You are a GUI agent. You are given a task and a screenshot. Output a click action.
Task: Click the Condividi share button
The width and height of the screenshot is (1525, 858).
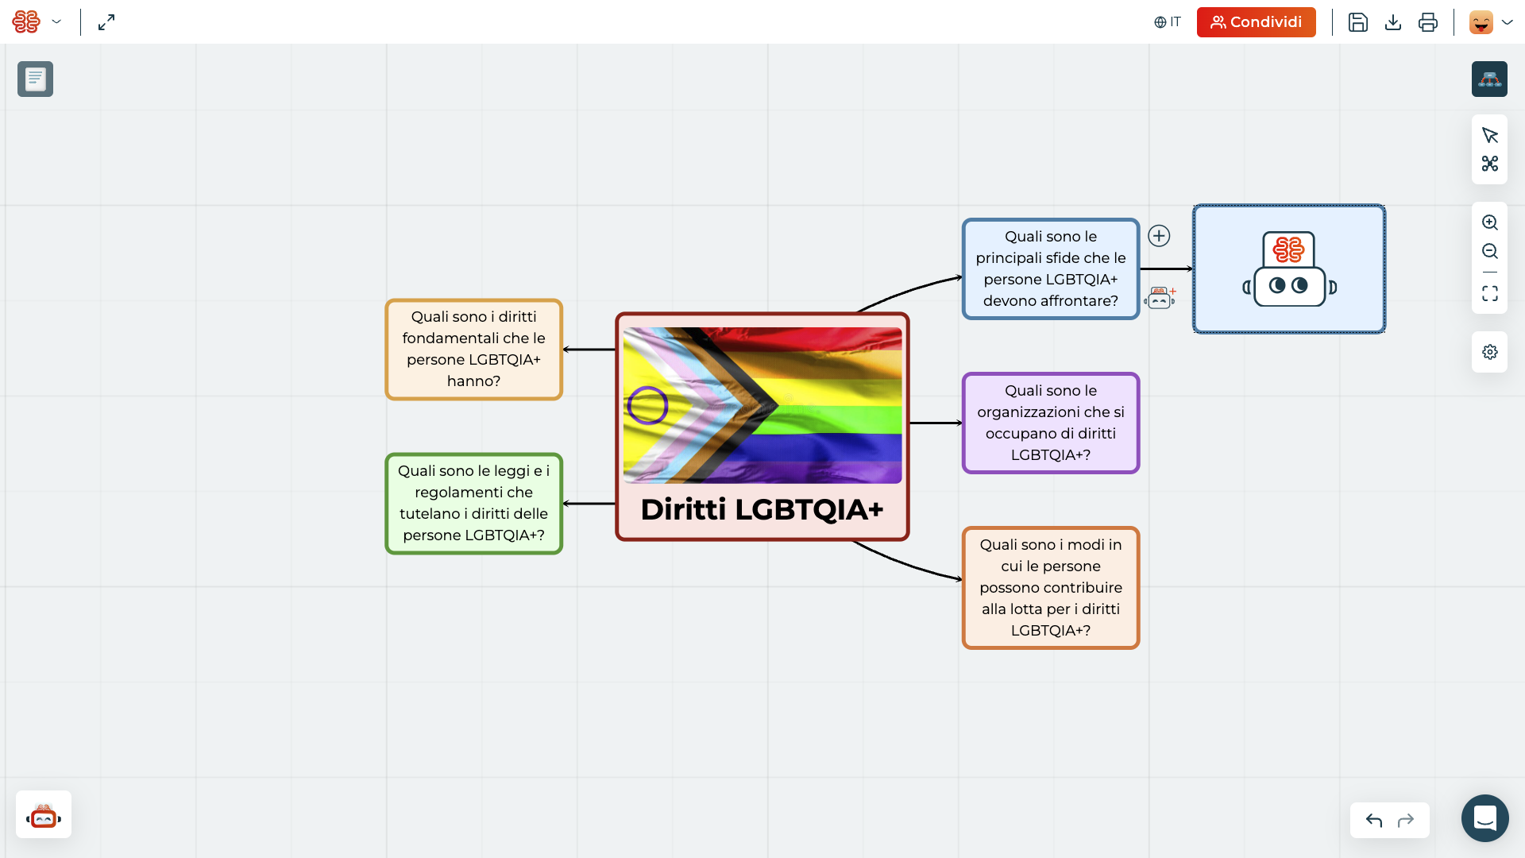(x=1256, y=22)
